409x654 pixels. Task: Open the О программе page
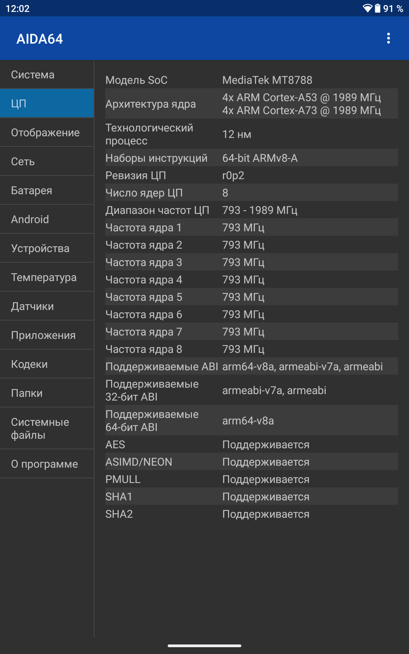pos(47,464)
